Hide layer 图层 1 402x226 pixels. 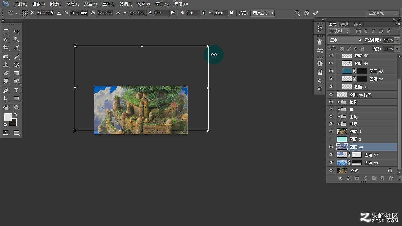[331, 132]
